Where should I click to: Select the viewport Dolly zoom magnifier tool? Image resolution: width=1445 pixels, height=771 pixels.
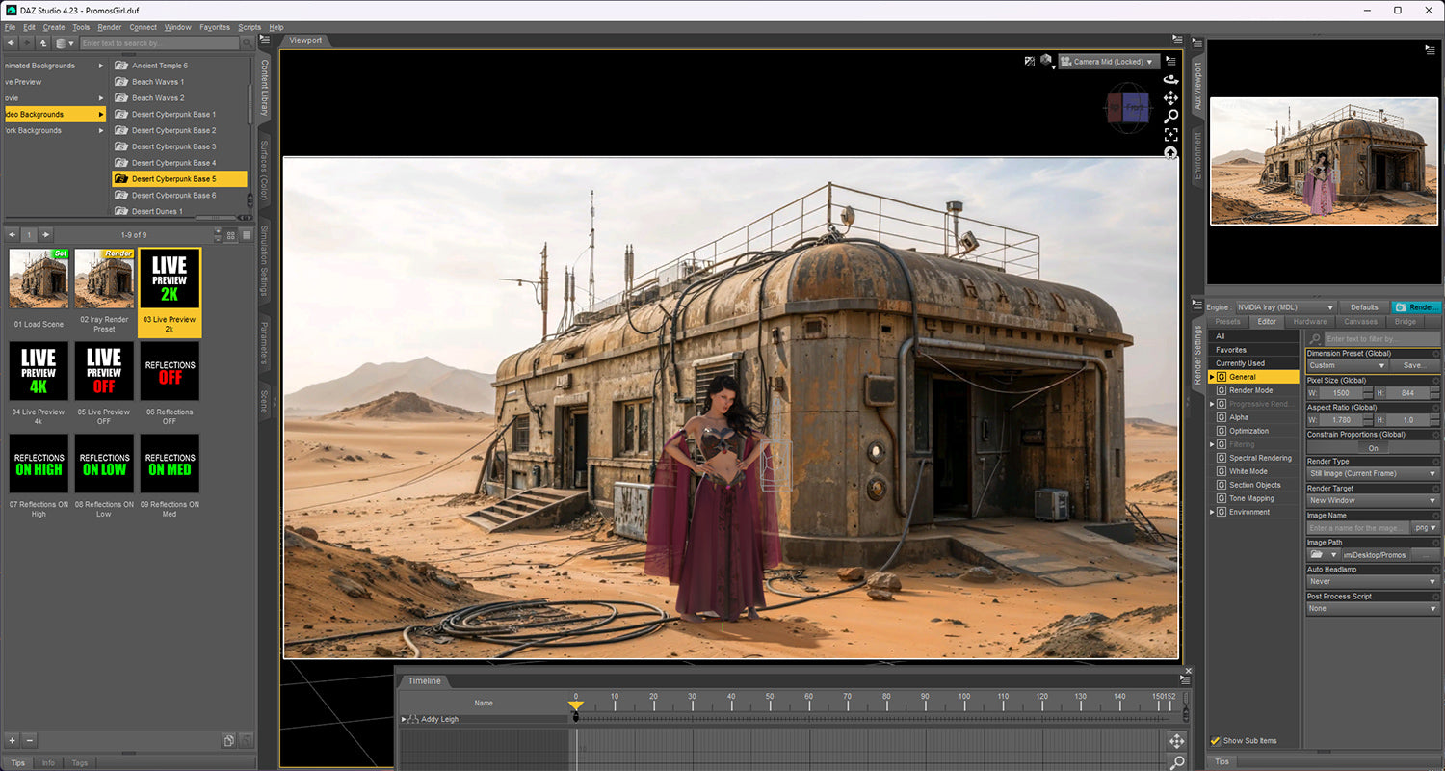[x=1170, y=116]
